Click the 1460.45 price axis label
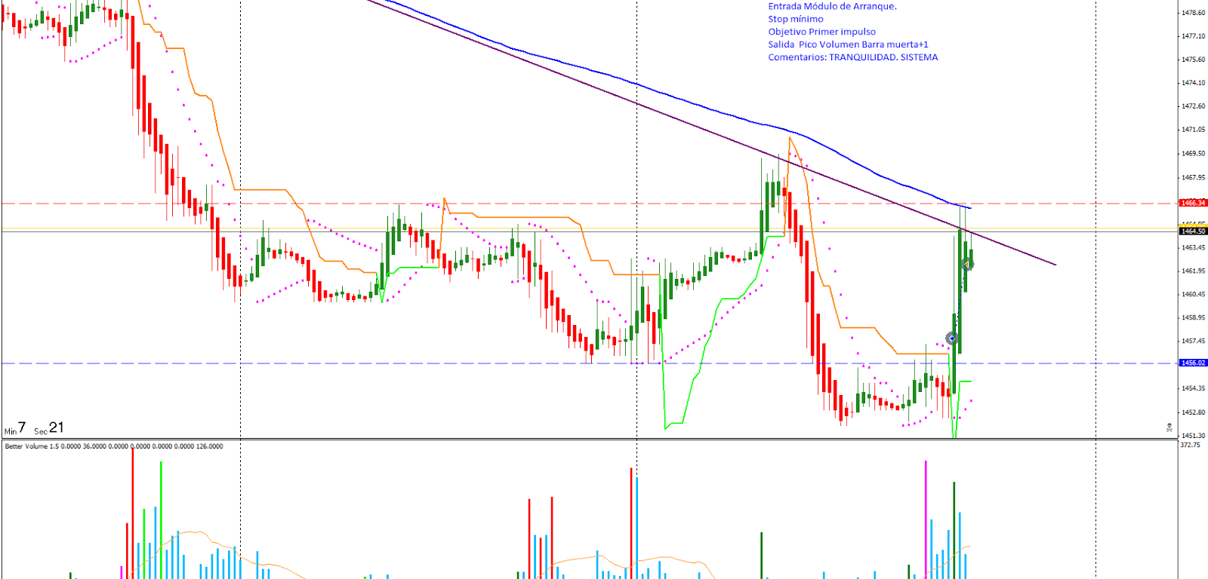Screen dimensions: 1208x579 [x=1193, y=294]
